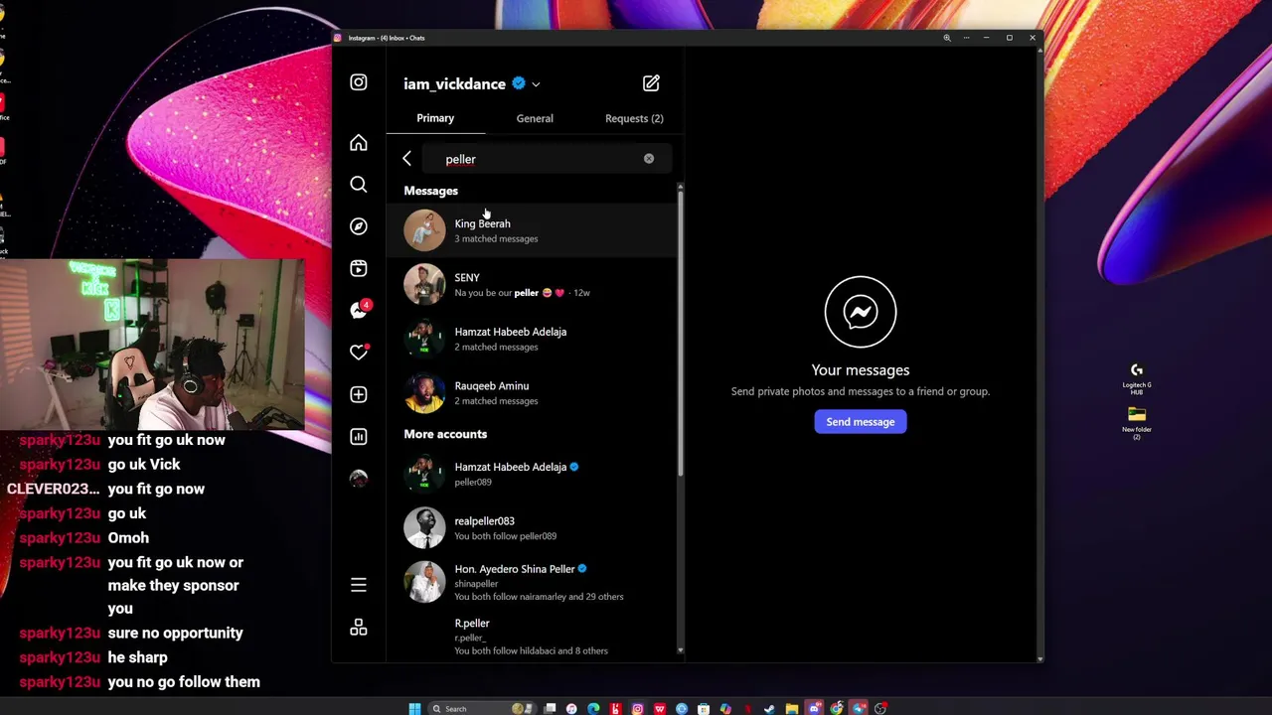Viewport: 1272px width, 715px height.
Task: Go to Home in the sidebar
Action: [x=359, y=143]
